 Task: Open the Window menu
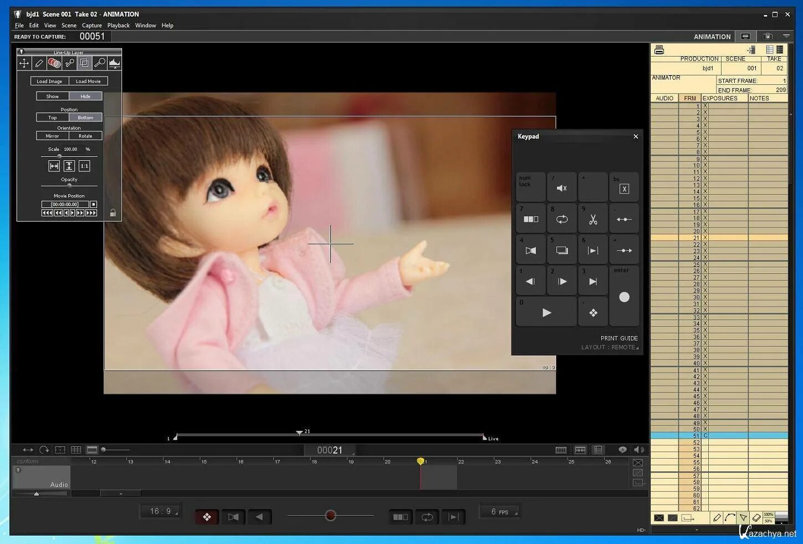point(145,26)
